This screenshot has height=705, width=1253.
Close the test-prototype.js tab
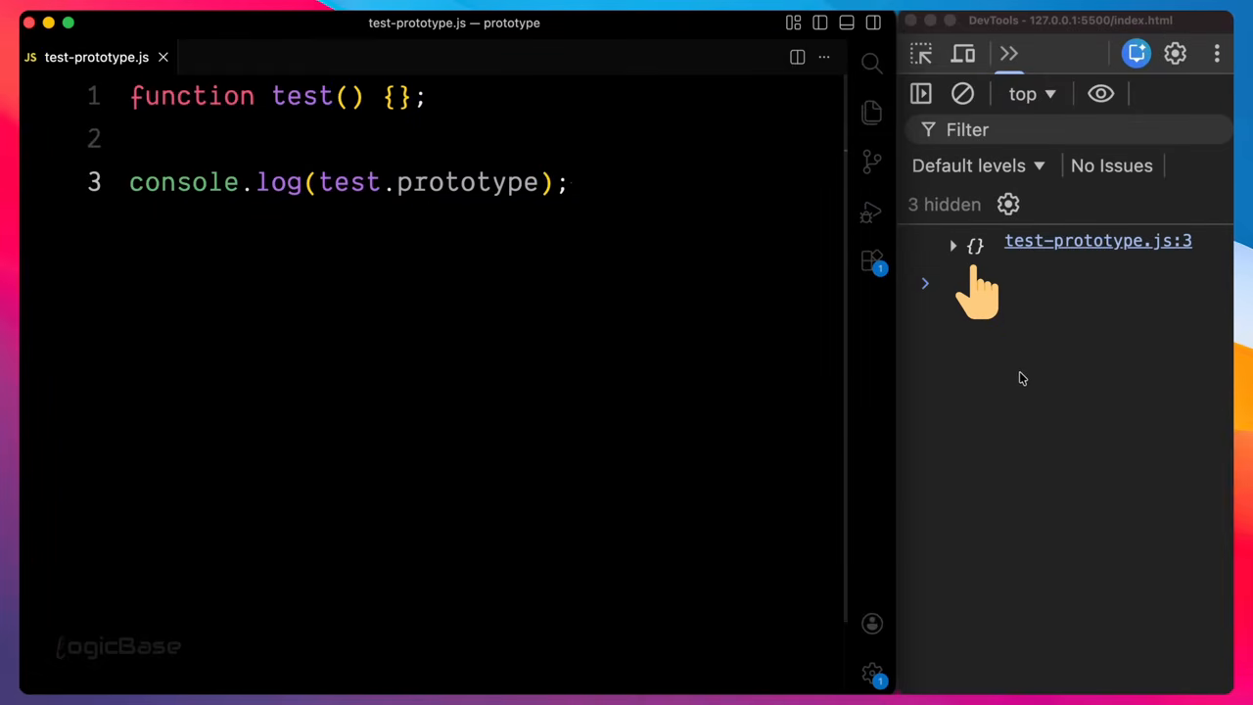click(x=163, y=57)
